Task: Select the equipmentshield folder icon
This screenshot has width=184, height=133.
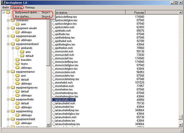Action: (13, 119)
